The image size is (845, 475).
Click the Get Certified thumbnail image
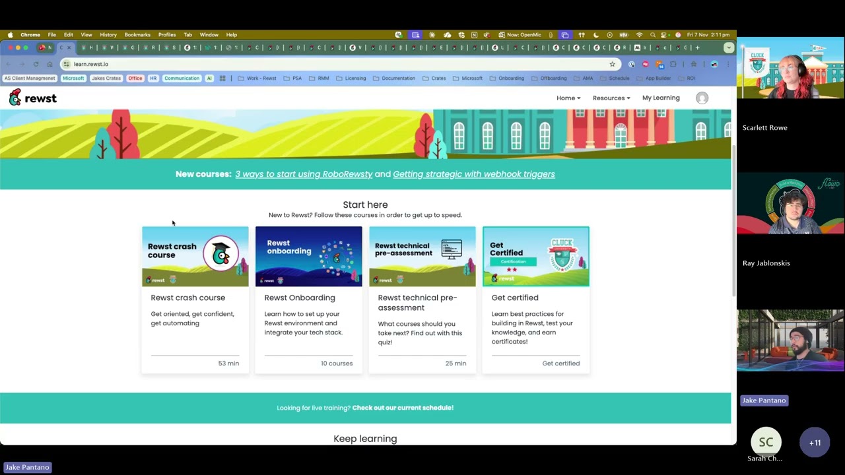536,256
